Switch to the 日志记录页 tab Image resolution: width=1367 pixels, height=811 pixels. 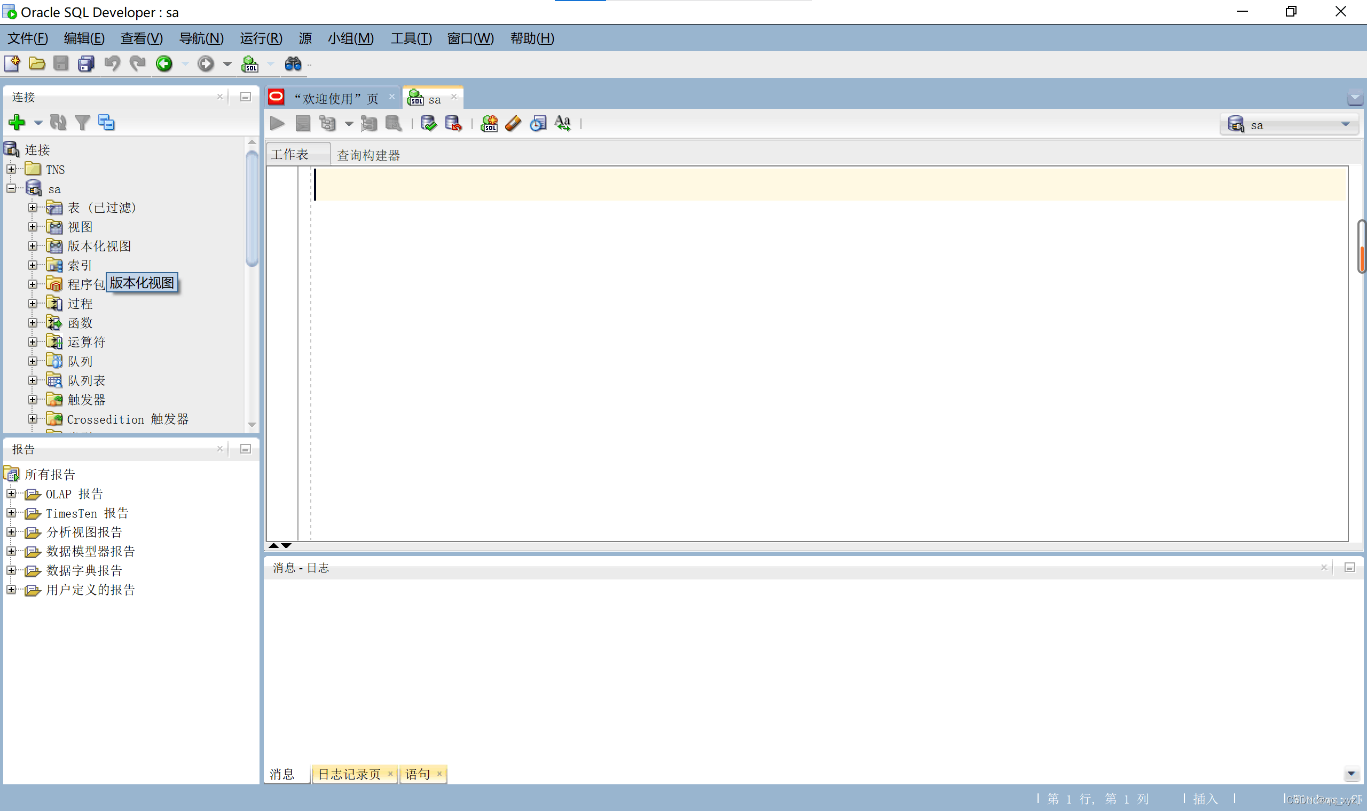click(x=349, y=774)
